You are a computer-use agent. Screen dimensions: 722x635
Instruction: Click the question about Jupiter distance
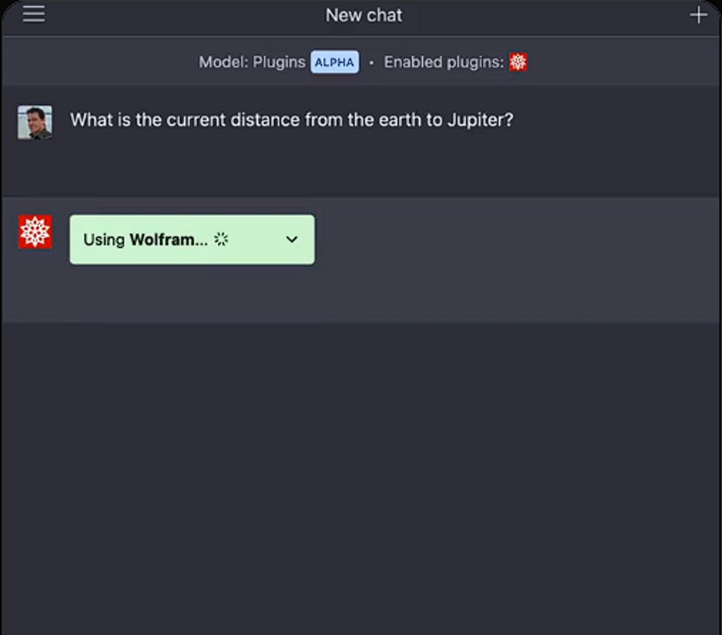(292, 120)
